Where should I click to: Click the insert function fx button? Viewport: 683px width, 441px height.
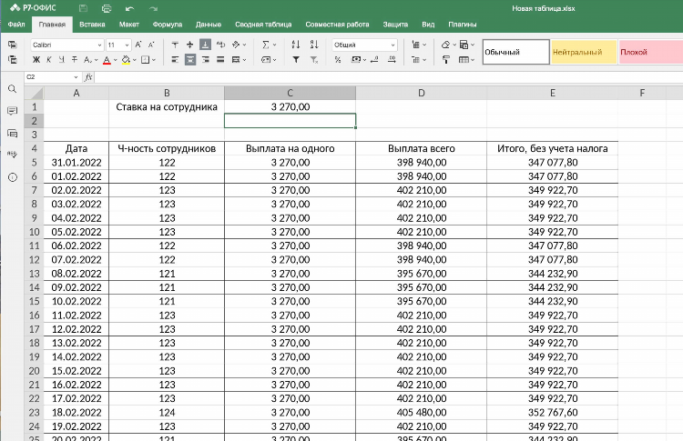[88, 77]
